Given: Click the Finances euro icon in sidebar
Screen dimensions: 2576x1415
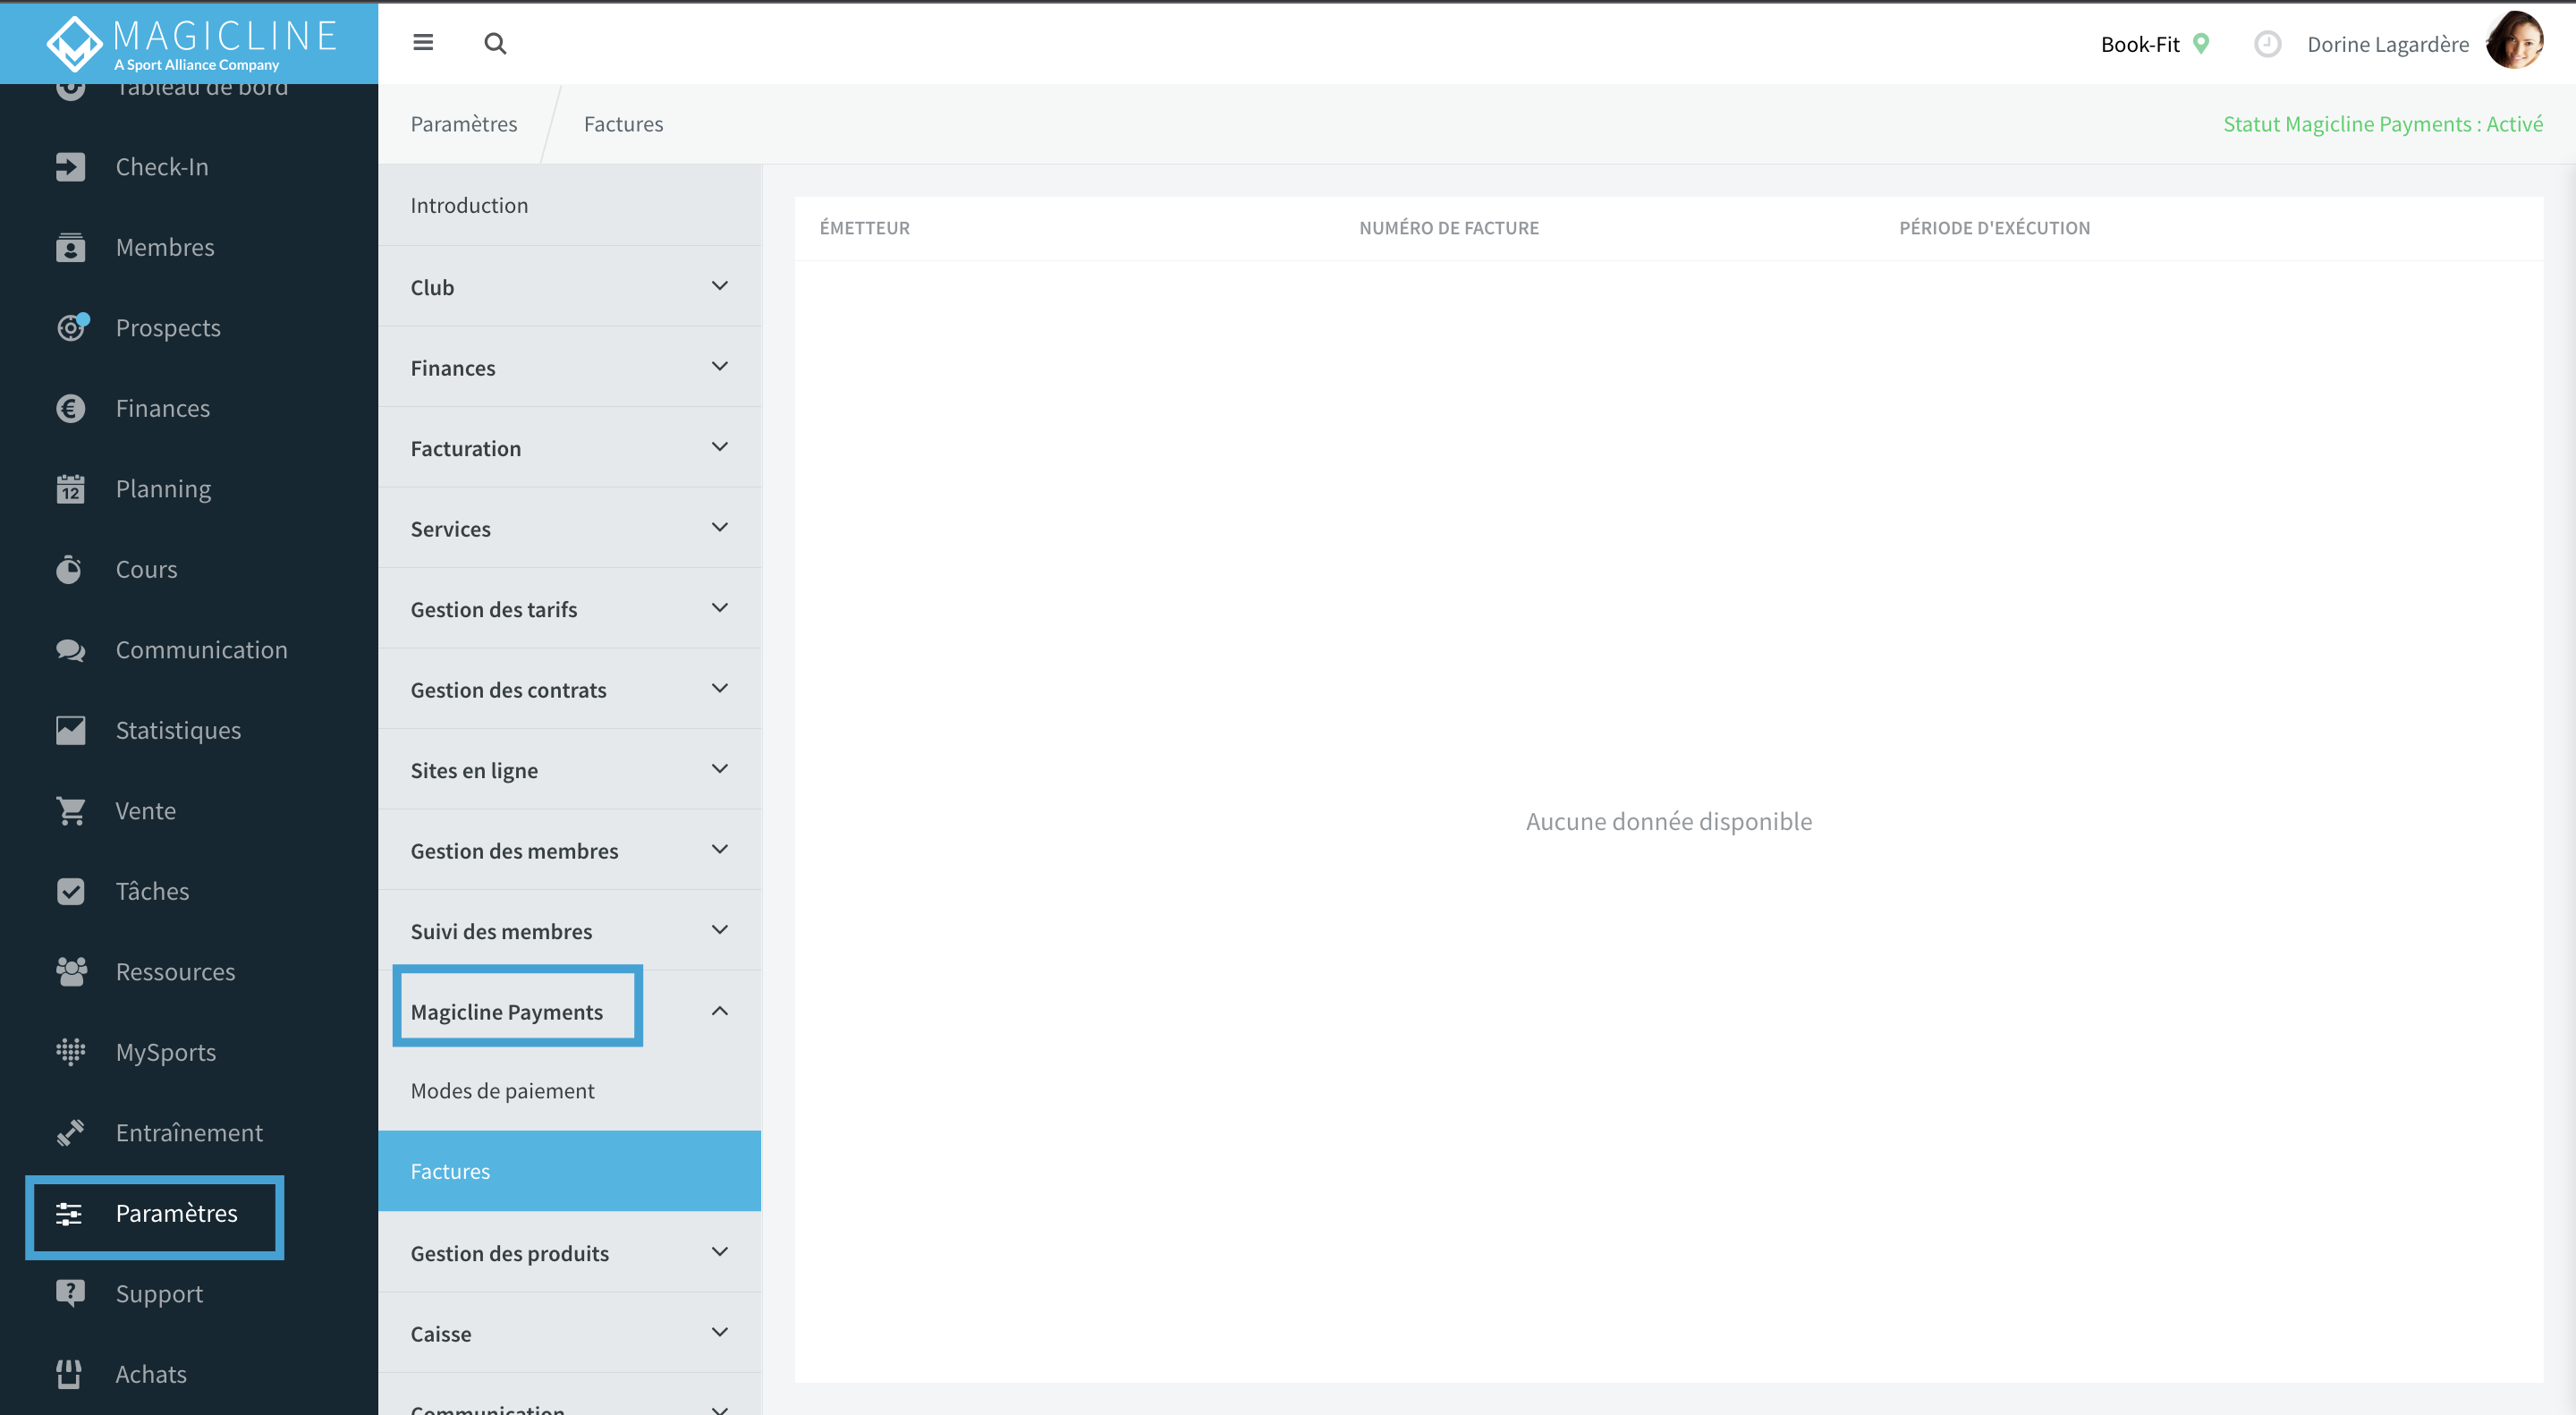Looking at the screenshot, I should click(70, 408).
